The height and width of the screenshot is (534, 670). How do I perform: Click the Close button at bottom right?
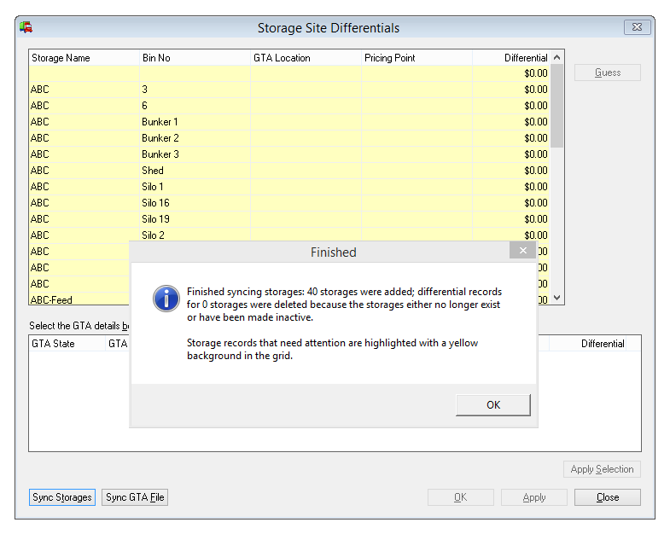[607, 497]
